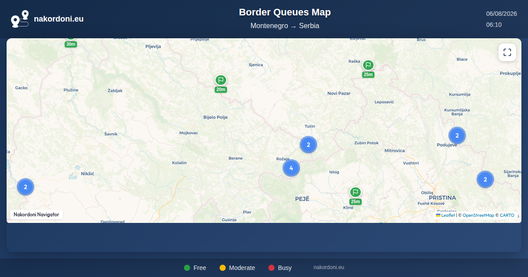Image resolution: width=528 pixels, height=277 pixels.
Task: Click the Istog map label
Action: [334, 172]
